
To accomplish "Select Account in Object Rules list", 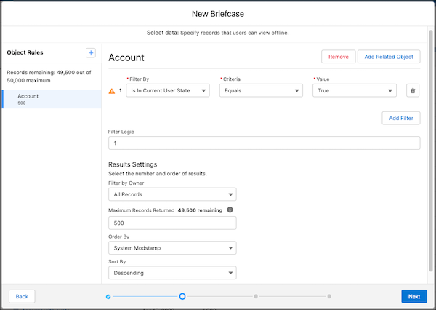I will coord(52,99).
